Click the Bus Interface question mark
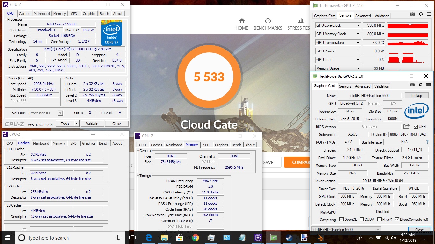 point(427,142)
